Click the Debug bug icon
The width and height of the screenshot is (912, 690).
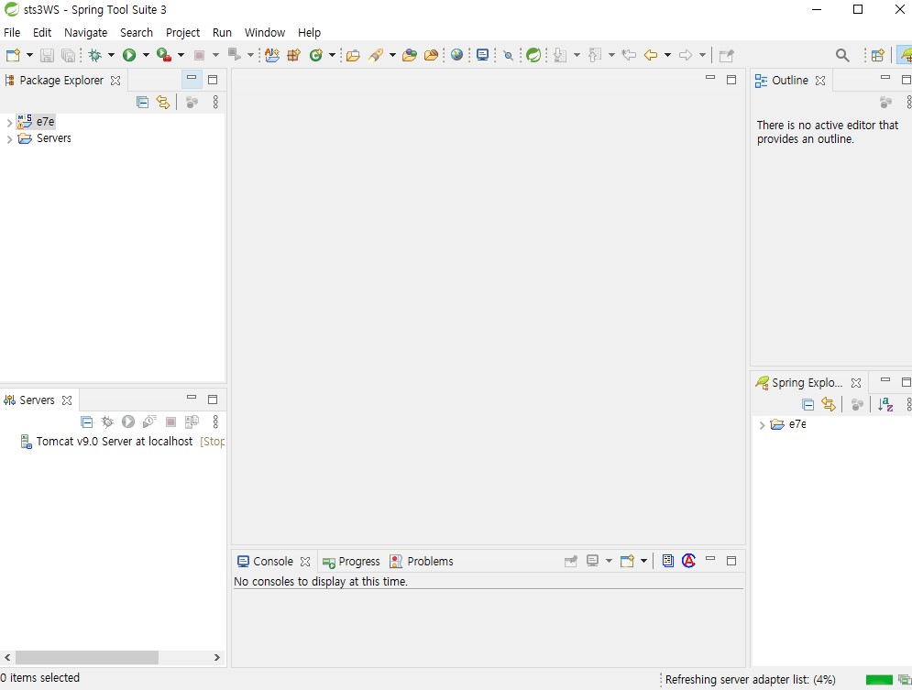(x=94, y=55)
